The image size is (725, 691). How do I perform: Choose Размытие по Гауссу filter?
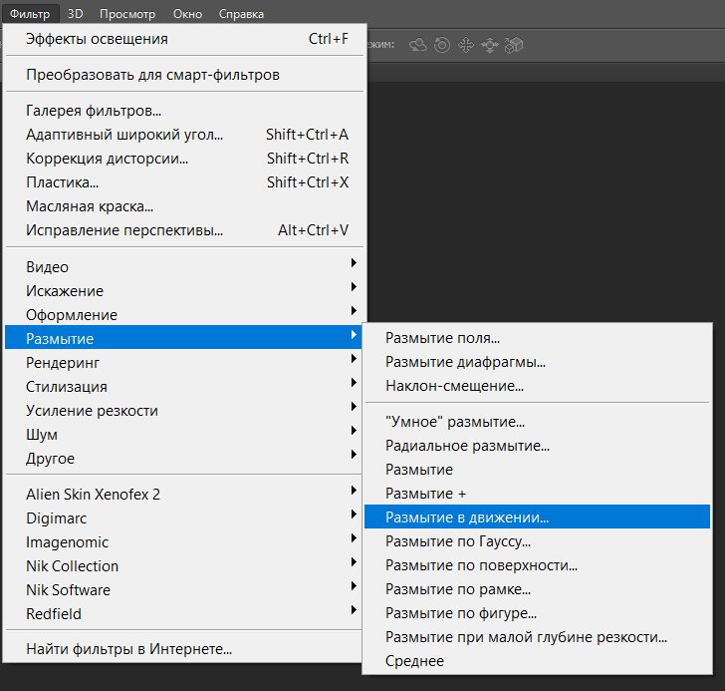click(538, 541)
